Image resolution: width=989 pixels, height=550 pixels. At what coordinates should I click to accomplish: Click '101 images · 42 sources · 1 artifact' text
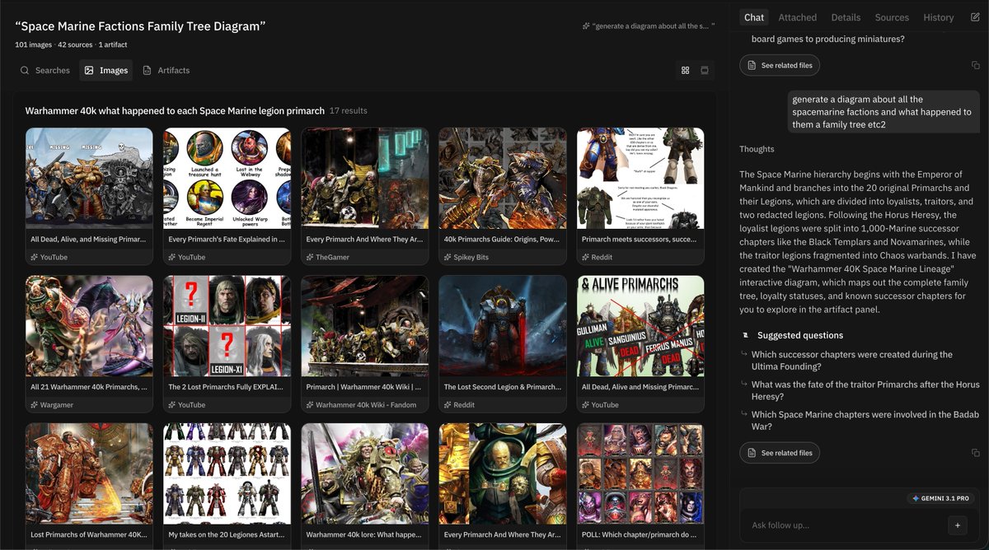[x=71, y=44]
